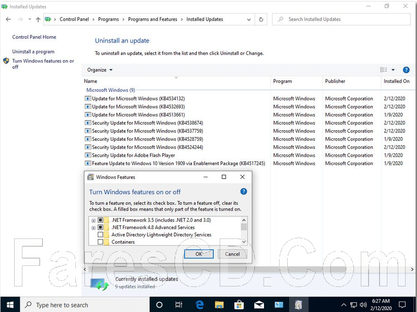Click Installed Updates breadcrumb
Image resolution: width=417 pixels, height=312 pixels.
click(x=205, y=19)
